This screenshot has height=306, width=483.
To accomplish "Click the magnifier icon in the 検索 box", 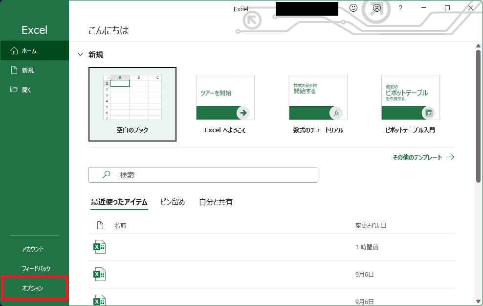I will 106,175.
